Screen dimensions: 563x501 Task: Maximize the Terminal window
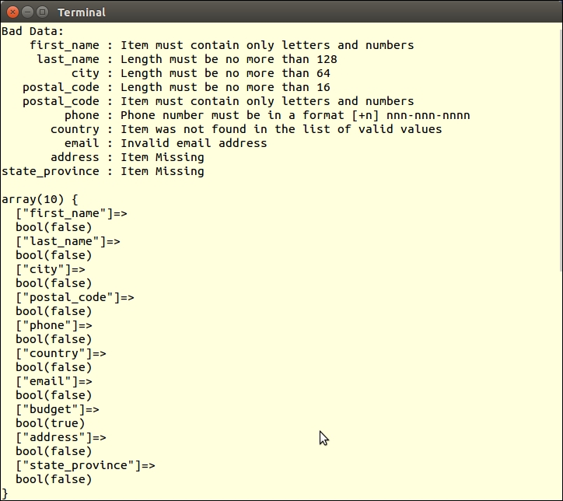pos(42,12)
